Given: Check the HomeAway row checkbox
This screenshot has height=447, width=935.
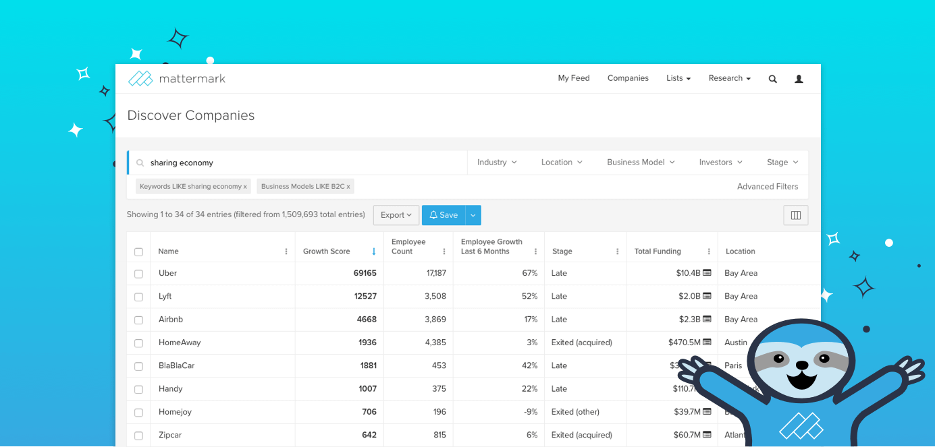Looking at the screenshot, I should (138, 343).
